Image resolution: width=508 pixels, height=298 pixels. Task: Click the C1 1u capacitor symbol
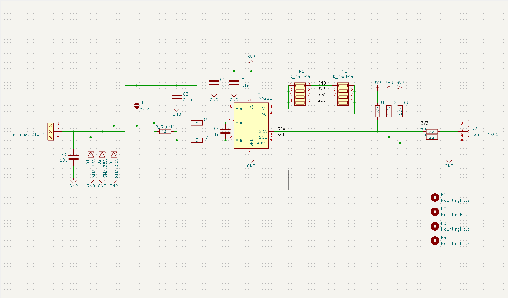click(214, 83)
